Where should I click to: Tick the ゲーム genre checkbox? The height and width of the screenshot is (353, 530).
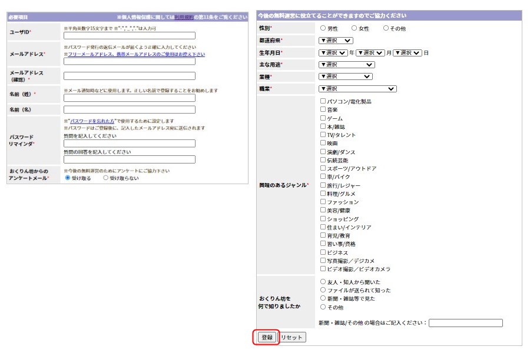pos(323,118)
